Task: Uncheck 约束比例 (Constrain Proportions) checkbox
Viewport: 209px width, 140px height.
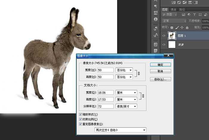Action: click(x=80, y=119)
